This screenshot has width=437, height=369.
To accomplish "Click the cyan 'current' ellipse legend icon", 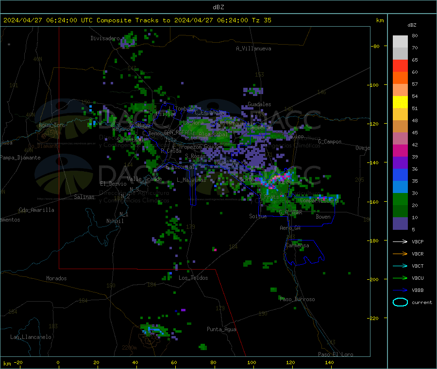I will (x=400, y=302).
